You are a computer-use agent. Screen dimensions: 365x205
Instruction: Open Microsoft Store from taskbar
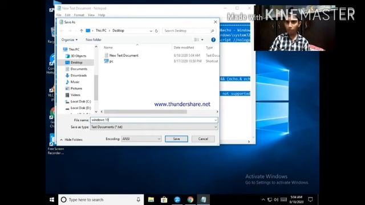164,199
